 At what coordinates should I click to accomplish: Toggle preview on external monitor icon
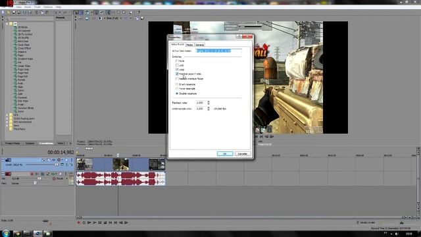click(87, 18)
